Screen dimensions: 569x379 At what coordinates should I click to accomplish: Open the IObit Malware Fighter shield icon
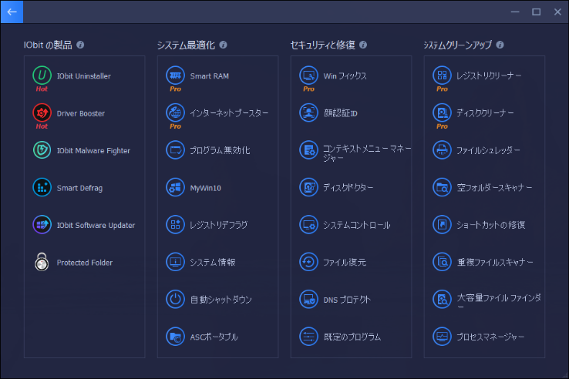pos(42,149)
